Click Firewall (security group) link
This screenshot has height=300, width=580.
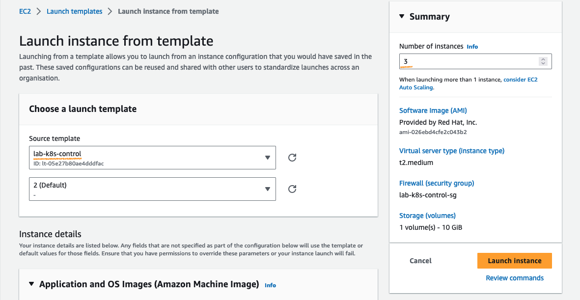click(x=436, y=183)
